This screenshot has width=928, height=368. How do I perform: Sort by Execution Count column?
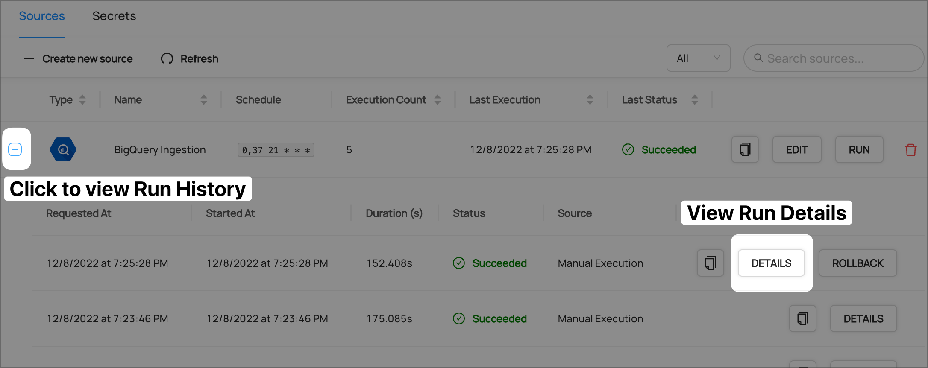tap(438, 100)
